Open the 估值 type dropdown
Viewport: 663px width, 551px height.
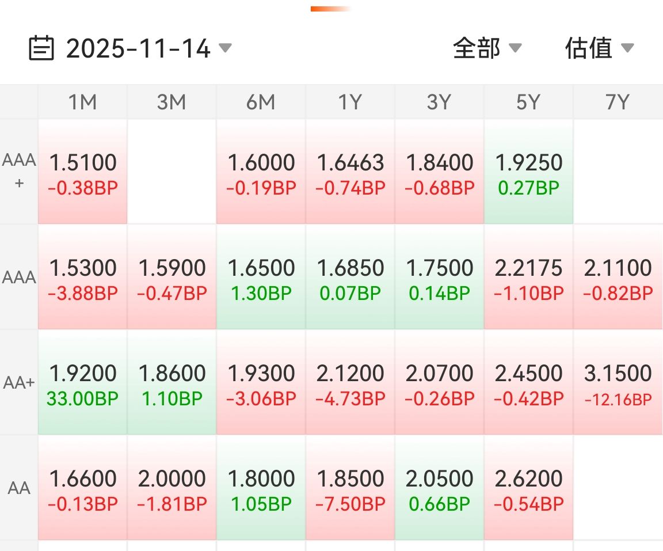tap(599, 48)
